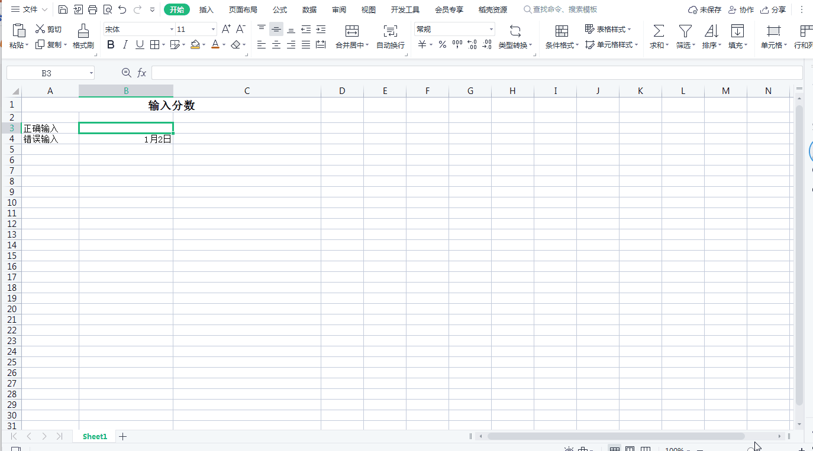The height and width of the screenshot is (451, 813).
Task: Apply thousands separator style
Action: tap(457, 44)
